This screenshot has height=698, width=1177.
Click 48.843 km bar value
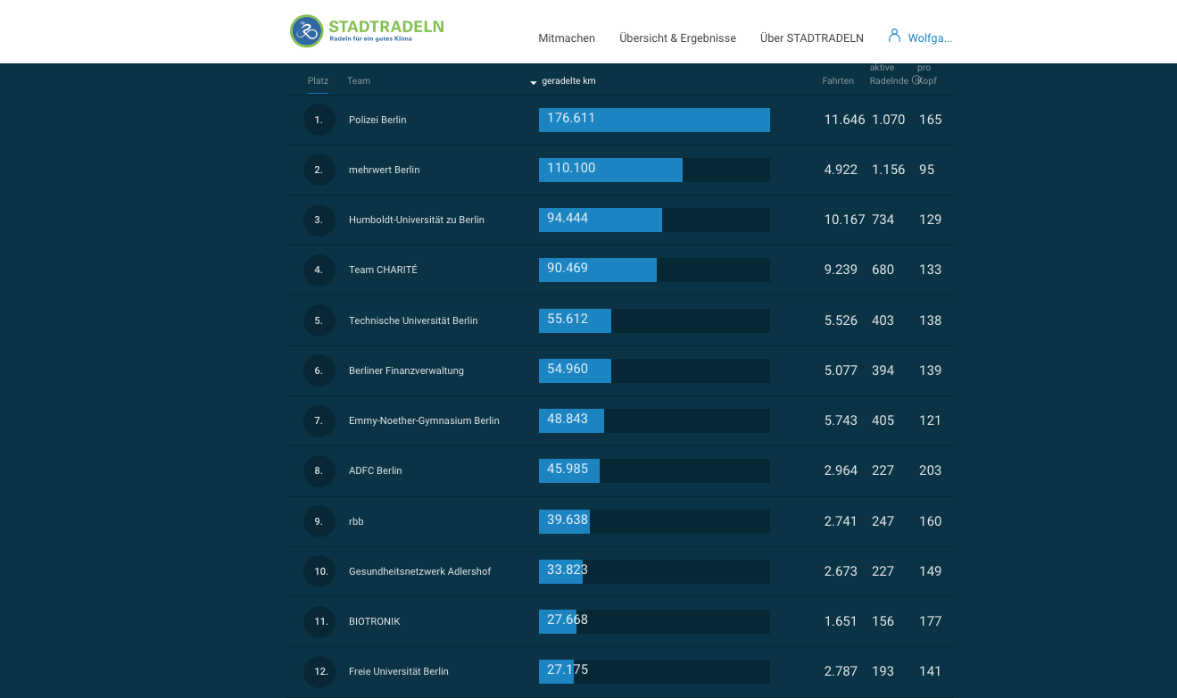(x=568, y=419)
